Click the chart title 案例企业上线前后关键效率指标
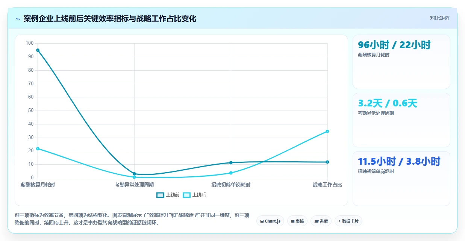Image resolution: width=465 pixels, height=241 pixels. click(x=110, y=18)
